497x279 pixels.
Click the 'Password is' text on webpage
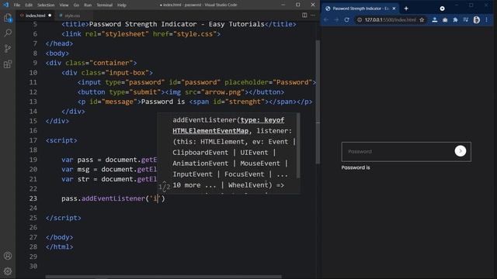click(356, 167)
